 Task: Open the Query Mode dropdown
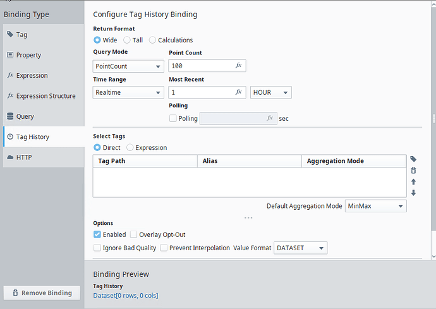tap(128, 66)
